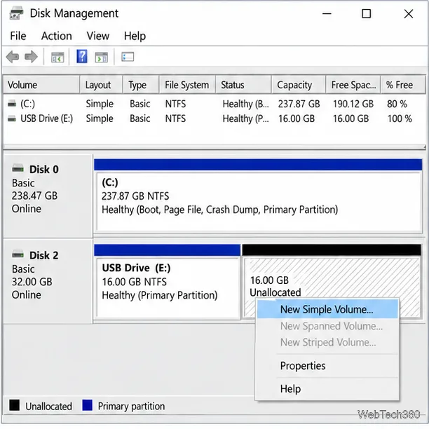Sort by the Type column header
This screenshot has height=429, width=429.
pos(141,85)
